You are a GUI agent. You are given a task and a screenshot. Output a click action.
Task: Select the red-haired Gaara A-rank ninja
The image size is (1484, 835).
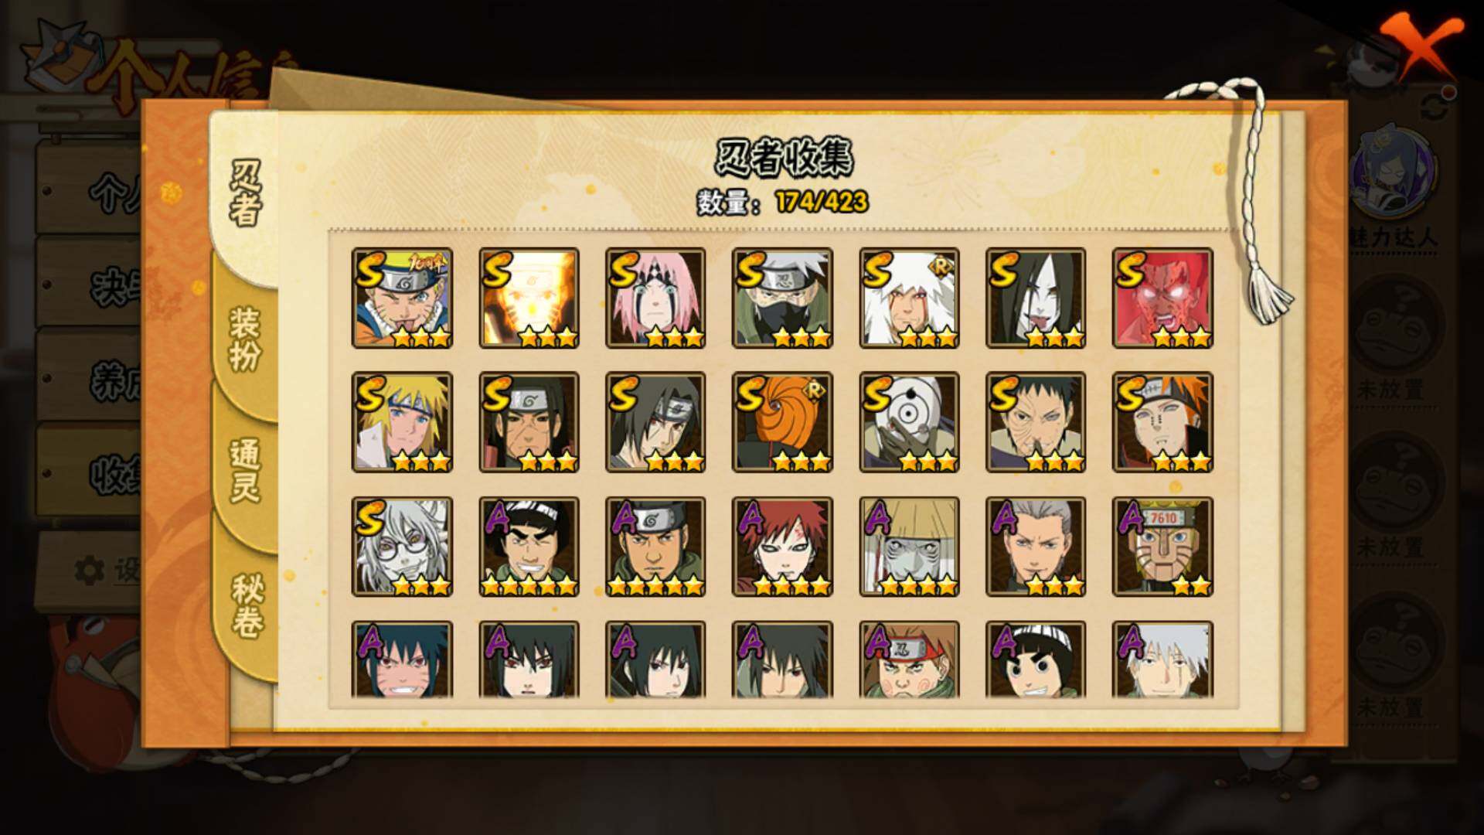[782, 547]
